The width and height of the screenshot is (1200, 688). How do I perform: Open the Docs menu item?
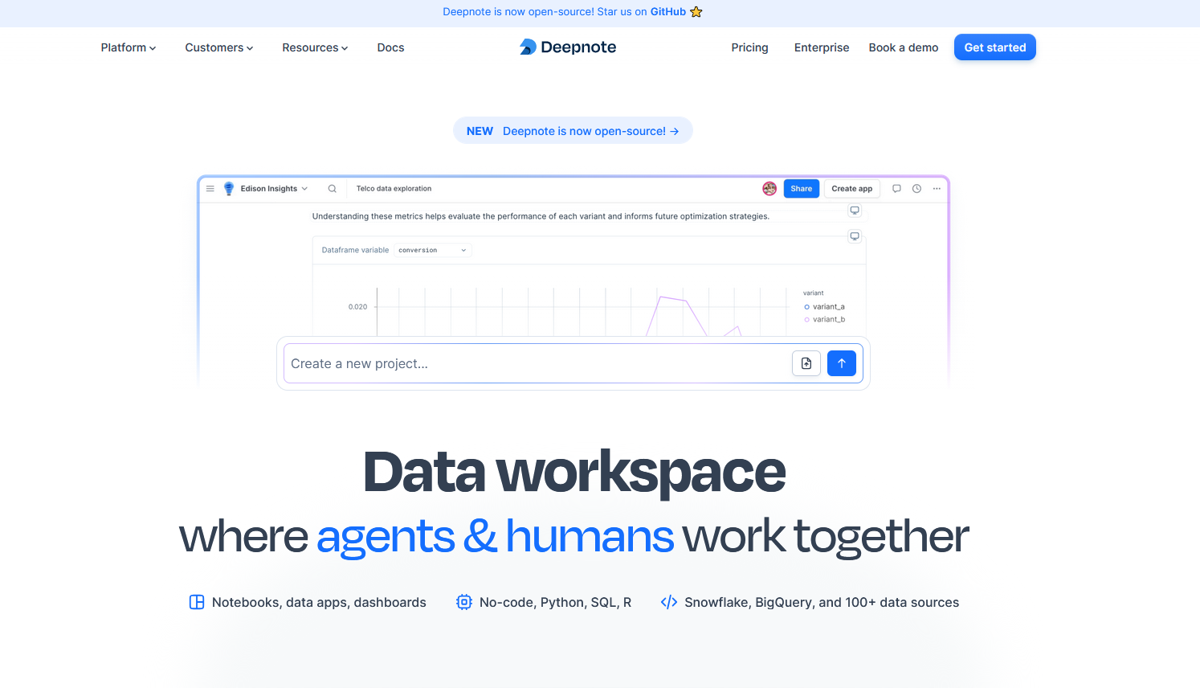click(390, 47)
